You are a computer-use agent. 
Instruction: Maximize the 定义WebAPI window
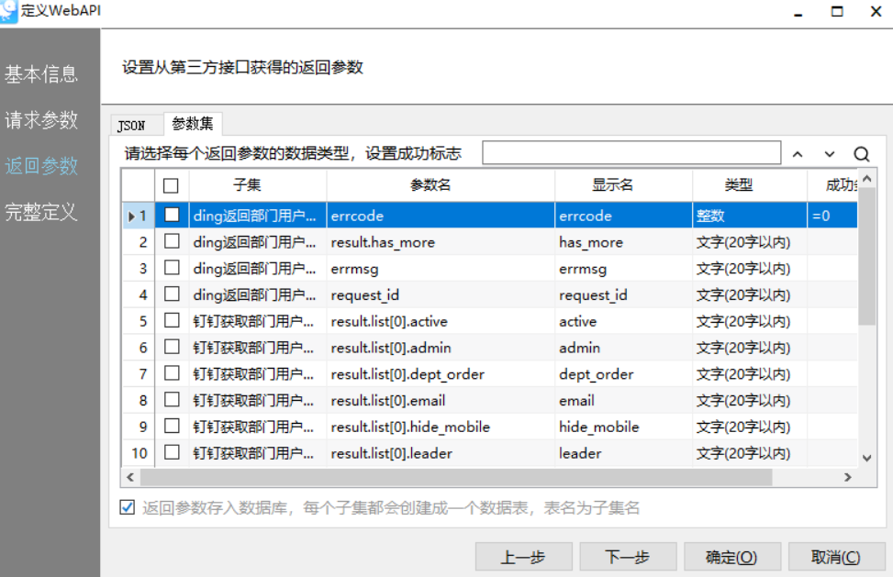tap(836, 12)
